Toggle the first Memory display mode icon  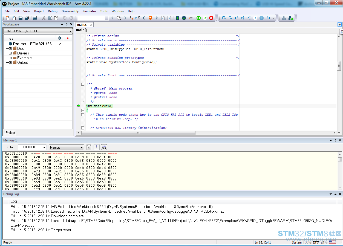97,147
